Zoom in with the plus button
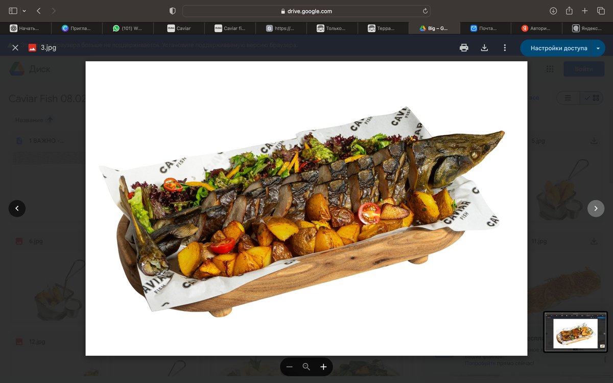613x383 pixels. (x=323, y=367)
